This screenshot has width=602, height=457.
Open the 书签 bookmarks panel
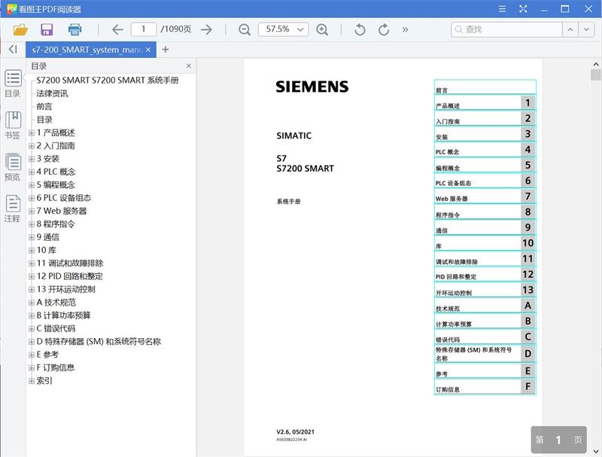coord(13,125)
